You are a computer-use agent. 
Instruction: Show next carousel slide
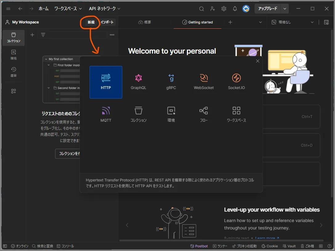tap(321, 225)
